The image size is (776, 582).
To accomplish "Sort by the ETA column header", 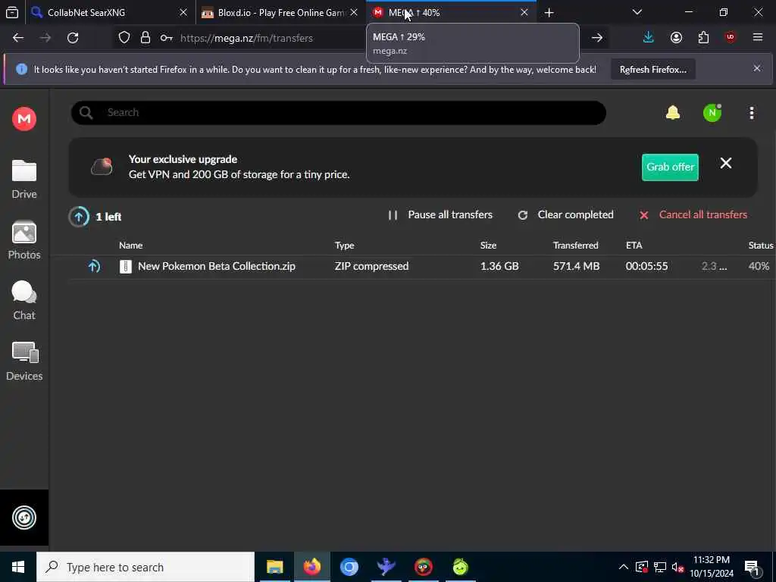I will 634,246.
